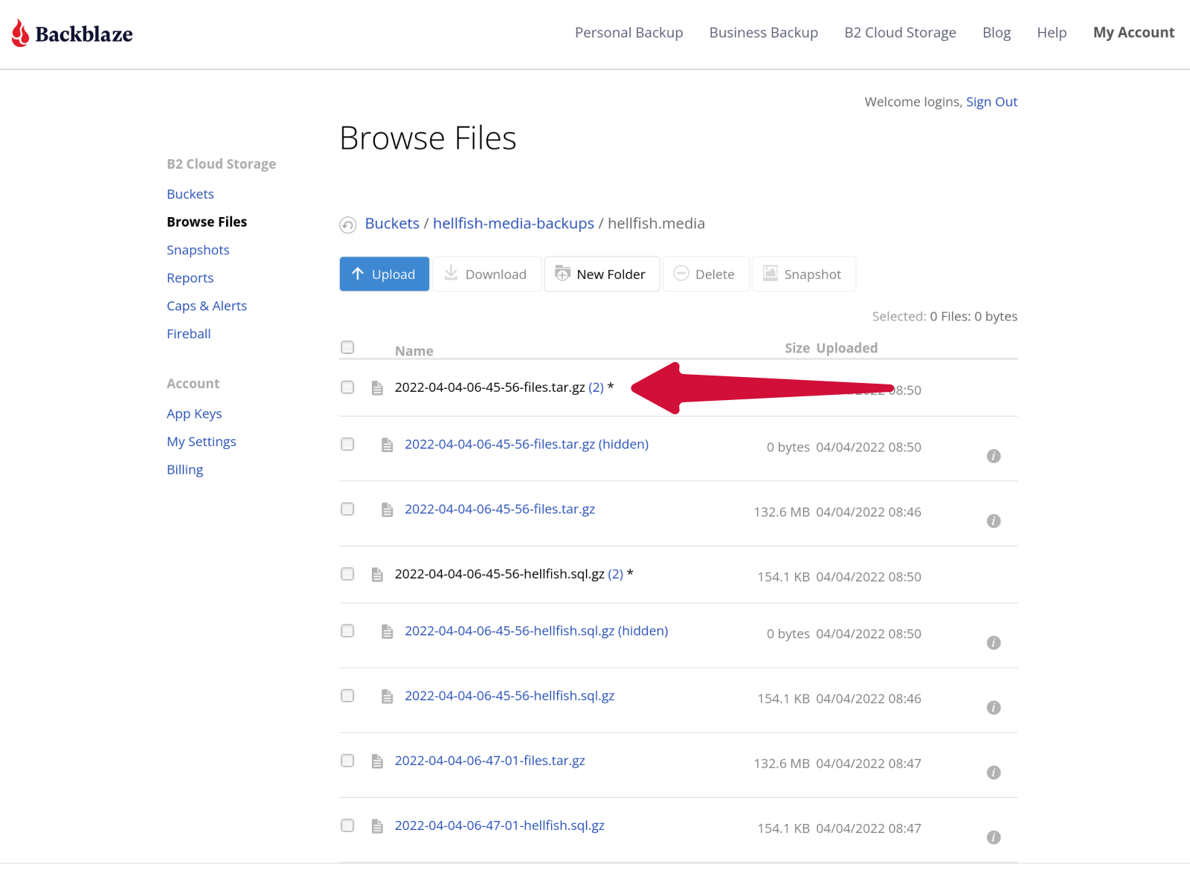Image resolution: width=1190 pixels, height=870 pixels.
Task: Select checkbox for 06-45-56-hellfish.sql.gz (2) row
Action: (347, 574)
